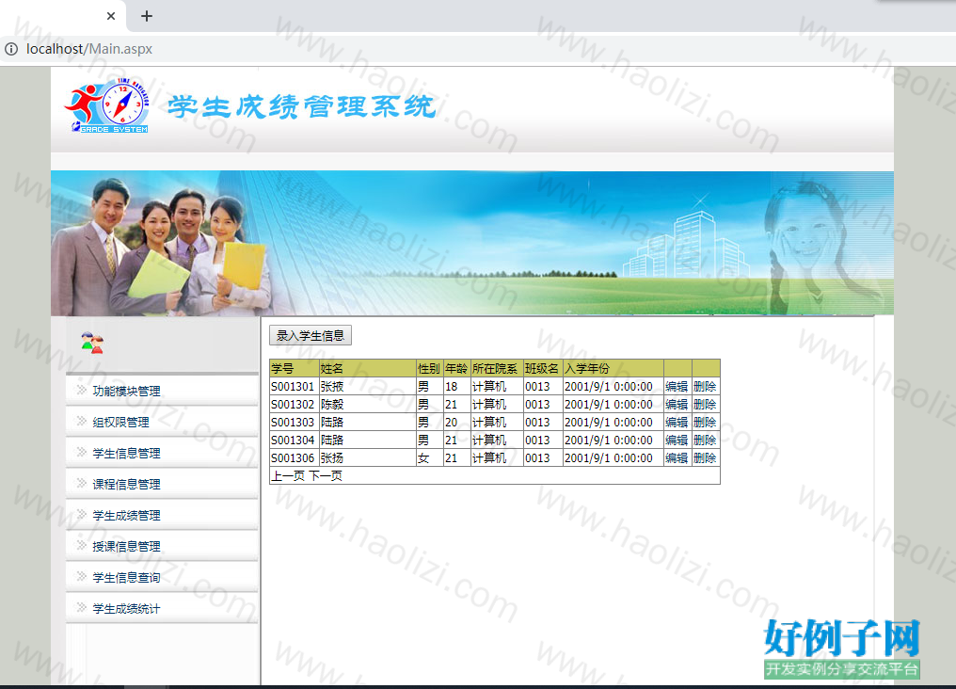View site information icon in address bar

(x=11, y=49)
